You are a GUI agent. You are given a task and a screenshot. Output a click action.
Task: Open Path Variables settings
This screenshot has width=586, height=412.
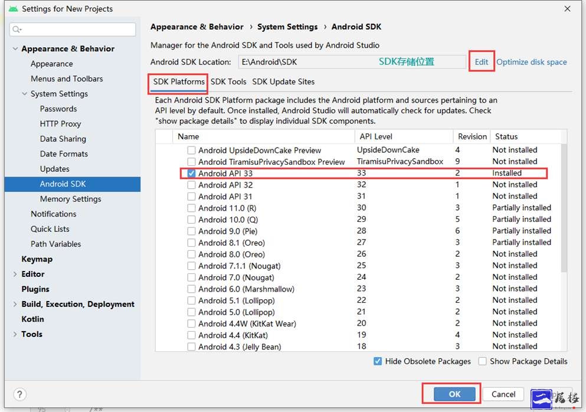click(56, 244)
